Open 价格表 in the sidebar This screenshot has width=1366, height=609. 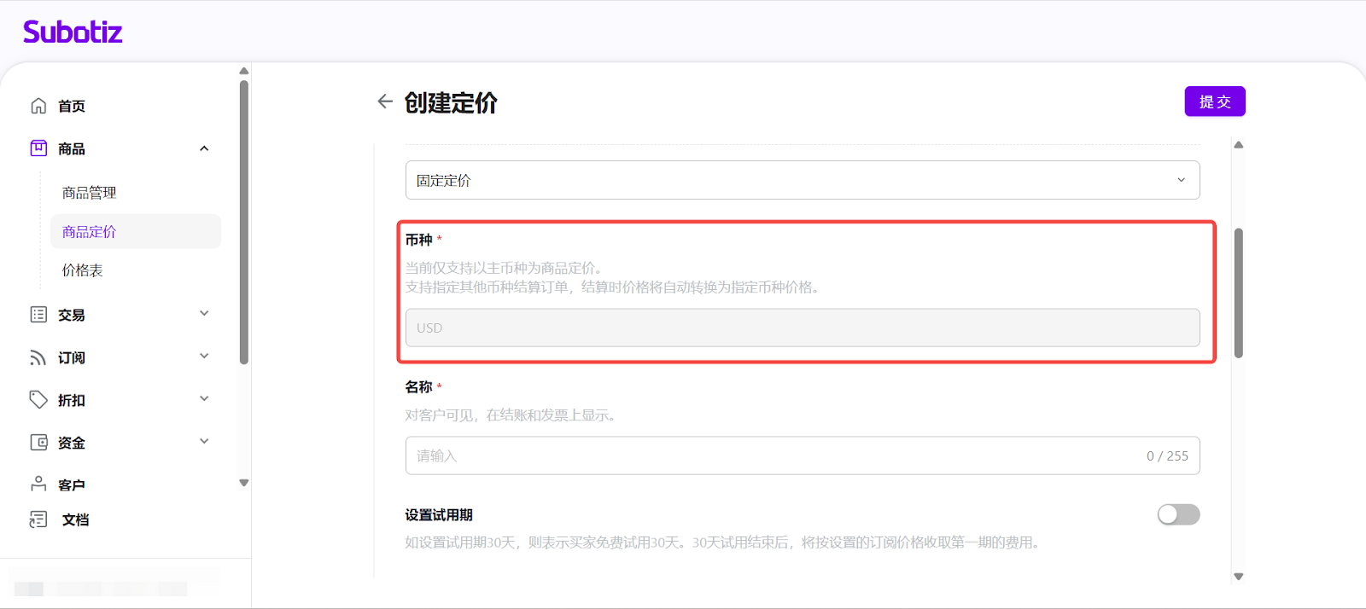coord(83,270)
